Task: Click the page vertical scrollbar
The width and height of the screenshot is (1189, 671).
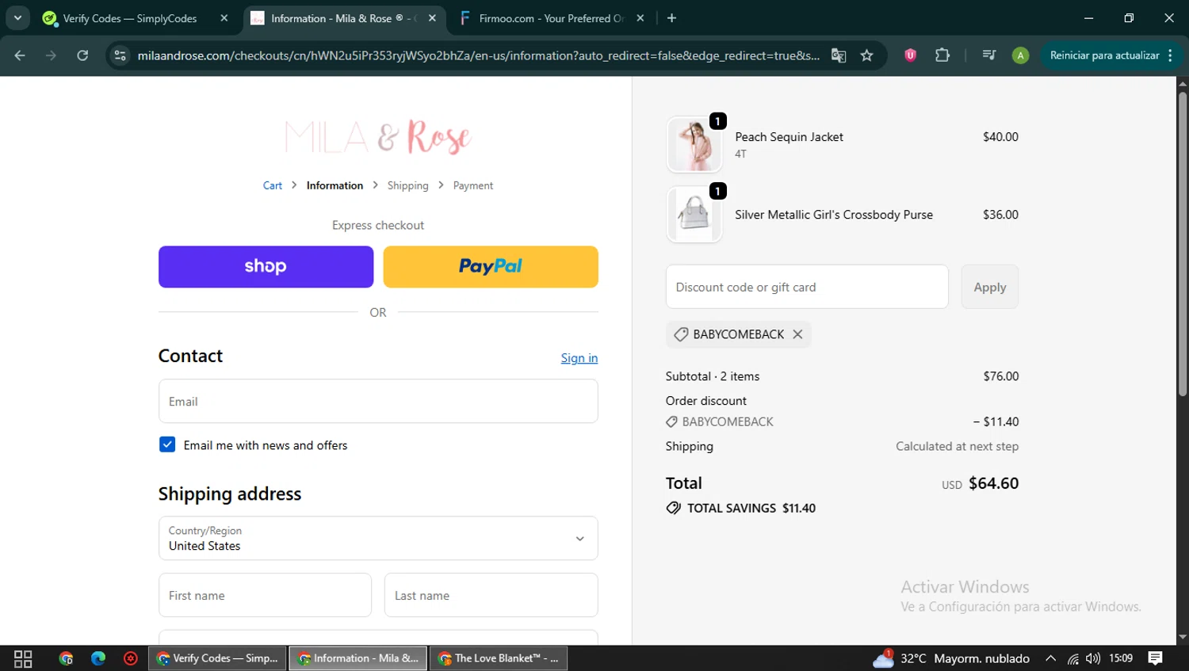Action: (1182, 246)
